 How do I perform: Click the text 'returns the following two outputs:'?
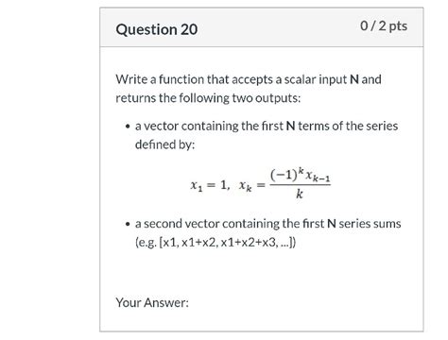point(208,98)
